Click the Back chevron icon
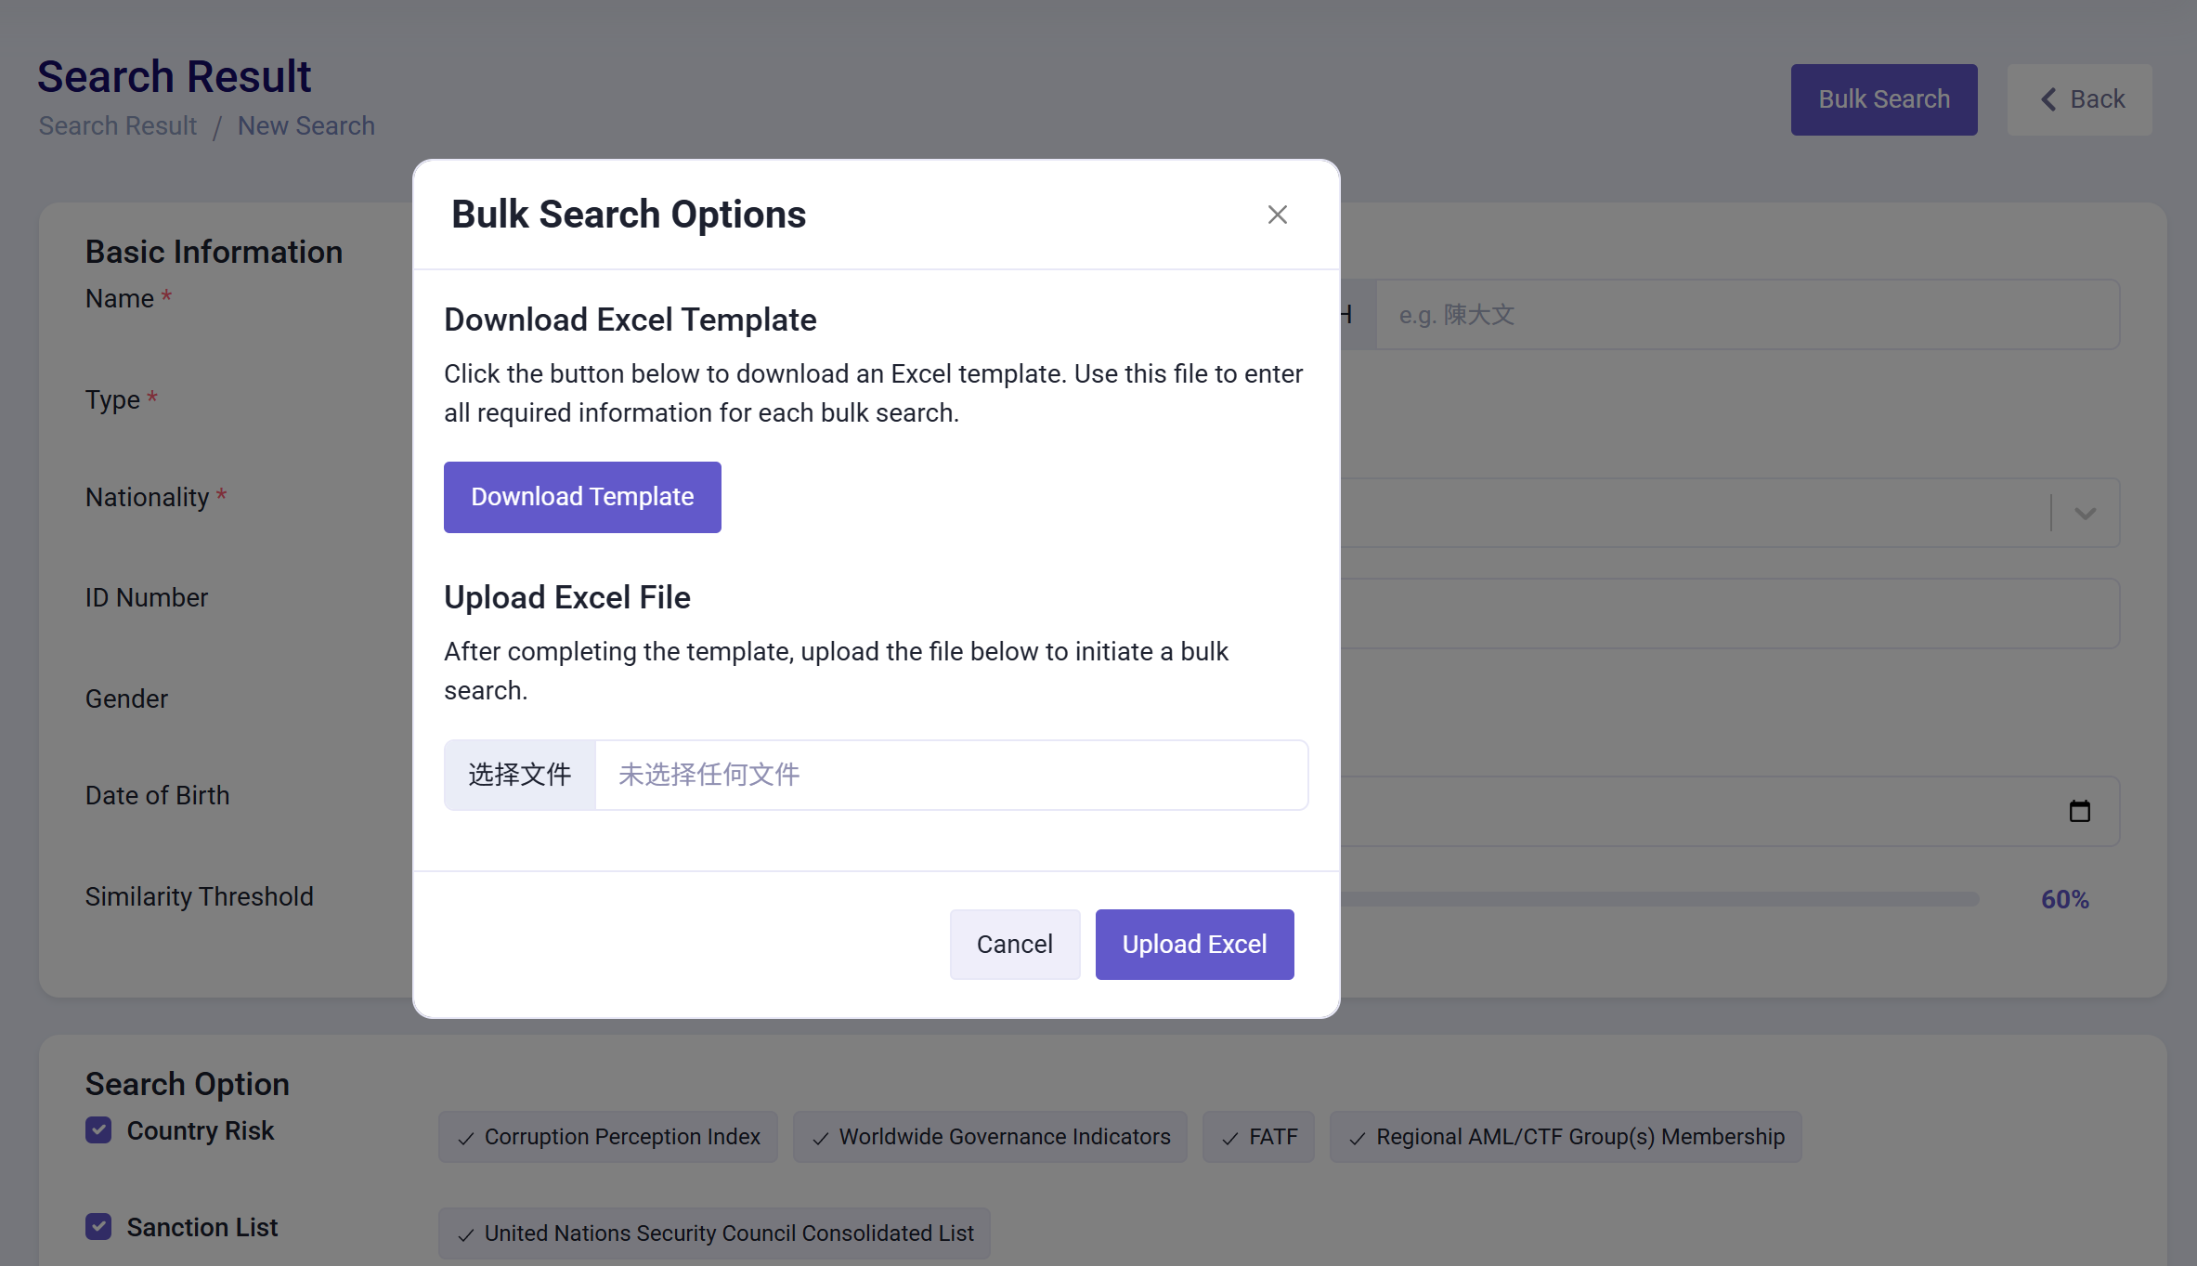 click(x=2048, y=99)
